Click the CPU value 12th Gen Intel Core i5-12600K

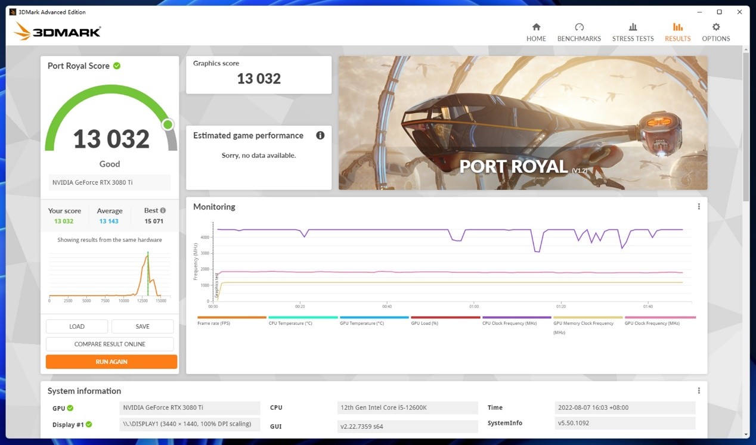point(408,407)
